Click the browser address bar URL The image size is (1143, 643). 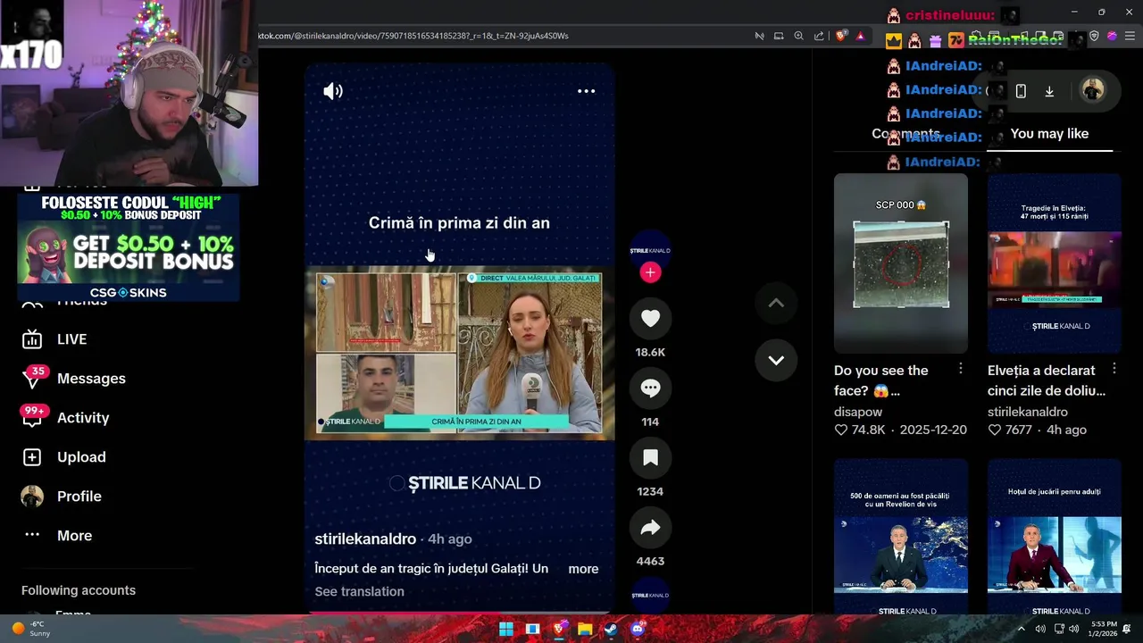click(413, 36)
